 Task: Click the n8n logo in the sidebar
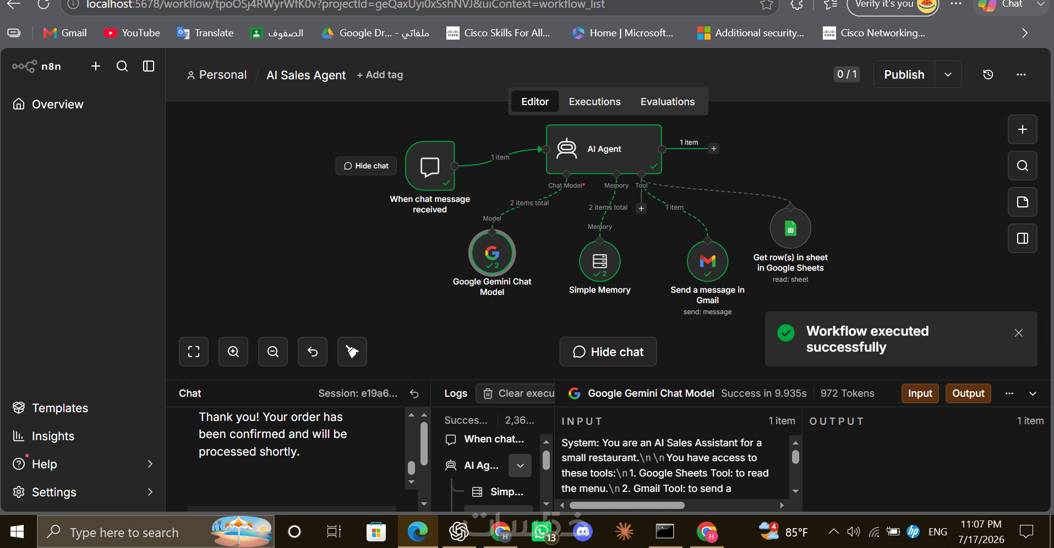pos(37,67)
